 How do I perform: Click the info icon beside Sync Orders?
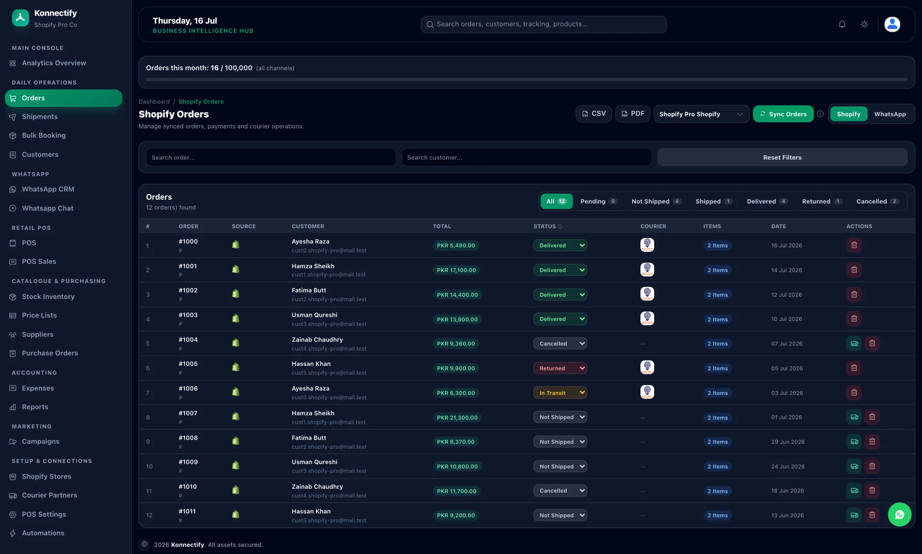coord(820,114)
